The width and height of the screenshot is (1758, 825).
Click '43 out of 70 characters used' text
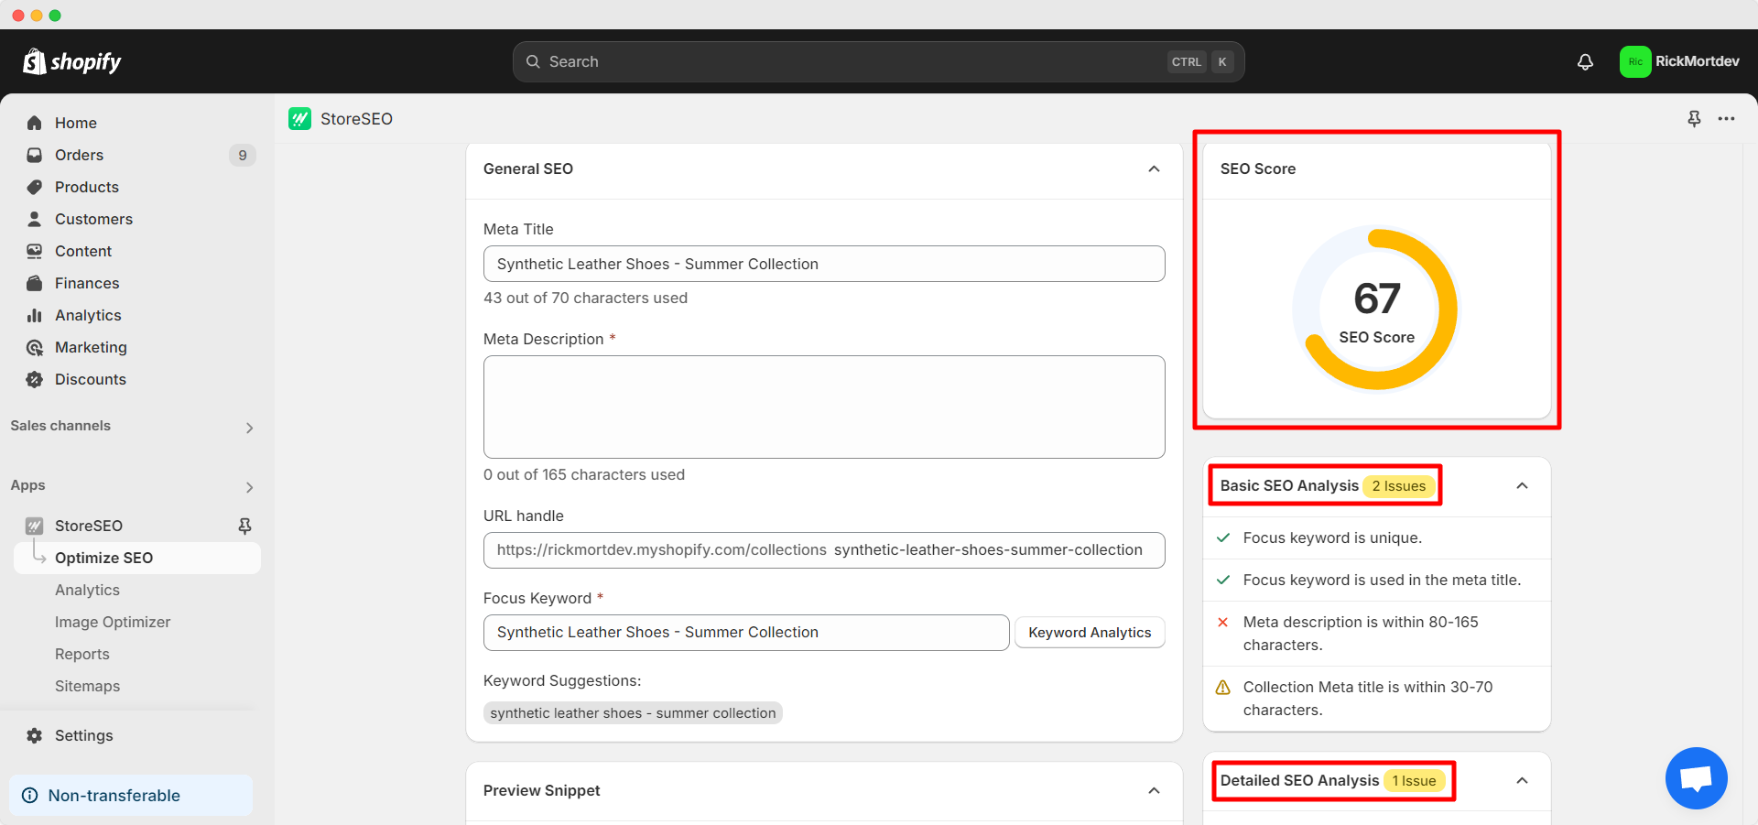585,298
